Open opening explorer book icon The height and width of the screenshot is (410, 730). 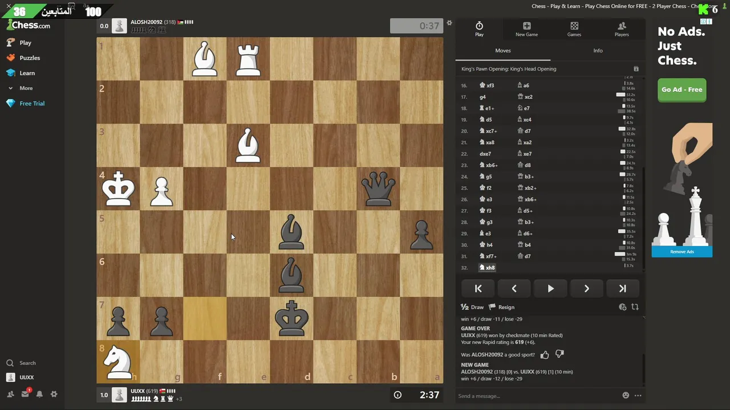pos(636,69)
